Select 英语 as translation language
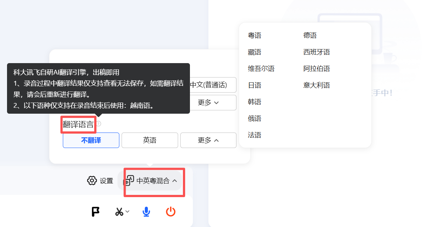 pyautogui.click(x=150, y=140)
